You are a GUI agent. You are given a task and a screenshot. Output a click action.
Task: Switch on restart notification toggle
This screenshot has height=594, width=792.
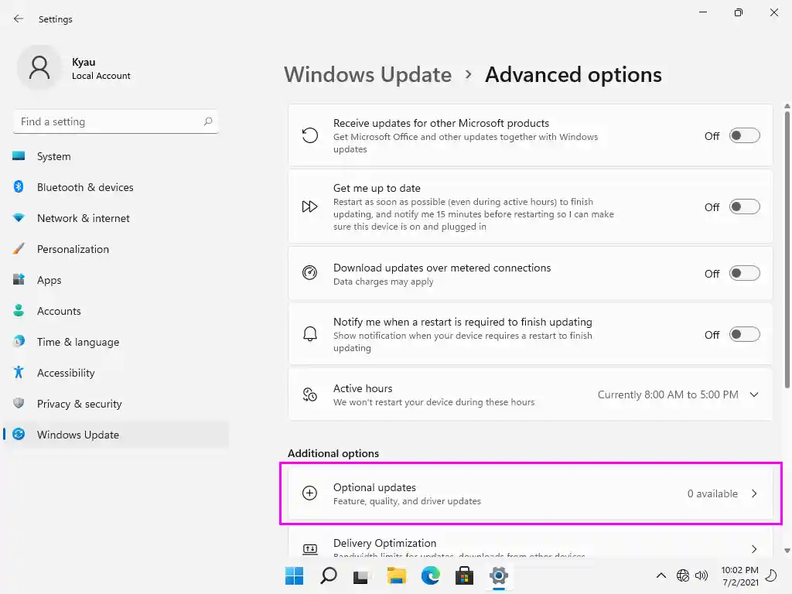[x=745, y=335]
